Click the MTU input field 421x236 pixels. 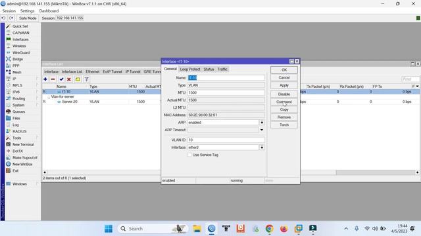click(x=226, y=92)
